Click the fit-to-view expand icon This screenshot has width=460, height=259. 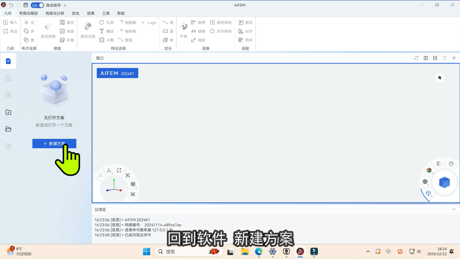point(119,170)
